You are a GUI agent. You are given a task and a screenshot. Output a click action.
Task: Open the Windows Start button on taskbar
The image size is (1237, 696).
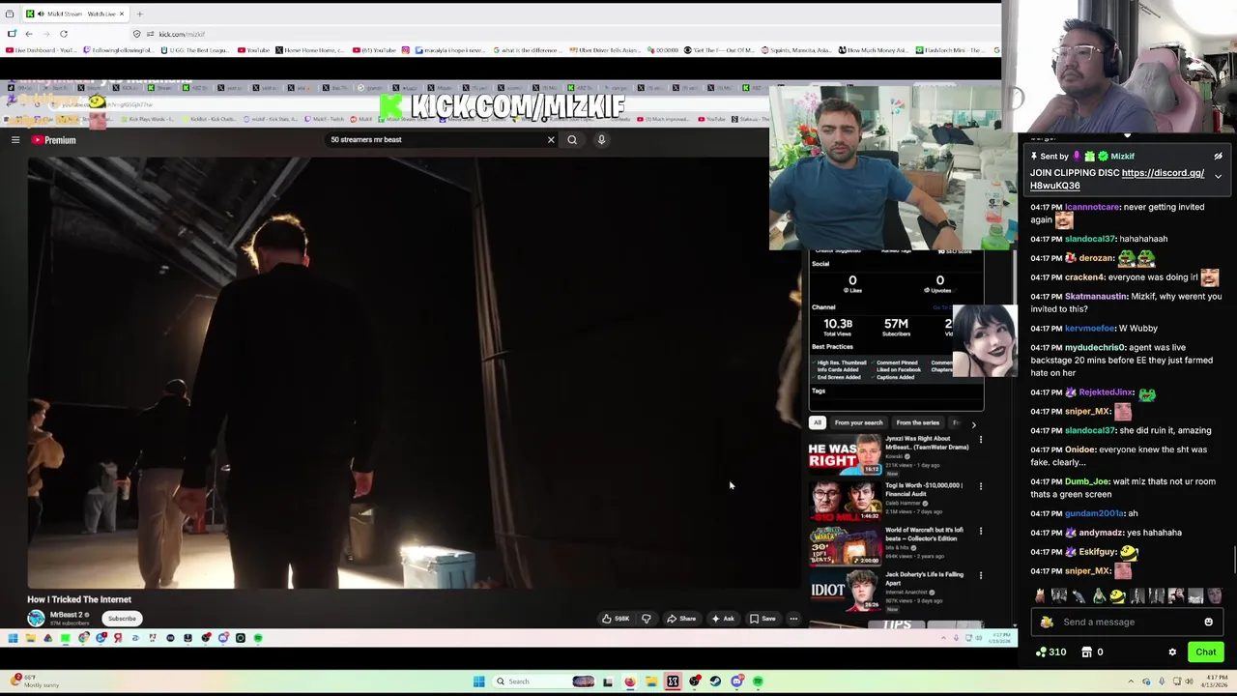pyautogui.click(x=478, y=681)
